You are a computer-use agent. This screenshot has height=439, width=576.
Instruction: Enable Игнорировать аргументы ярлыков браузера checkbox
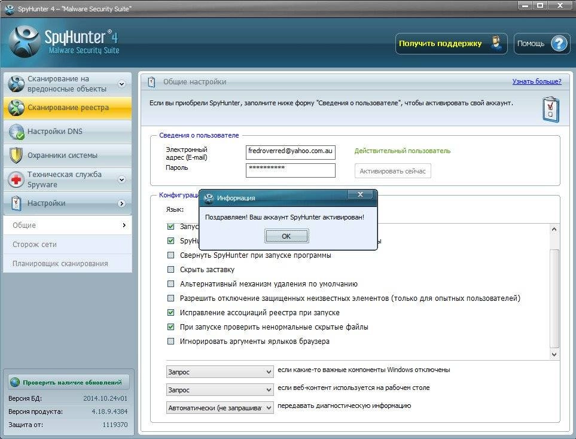coord(170,341)
